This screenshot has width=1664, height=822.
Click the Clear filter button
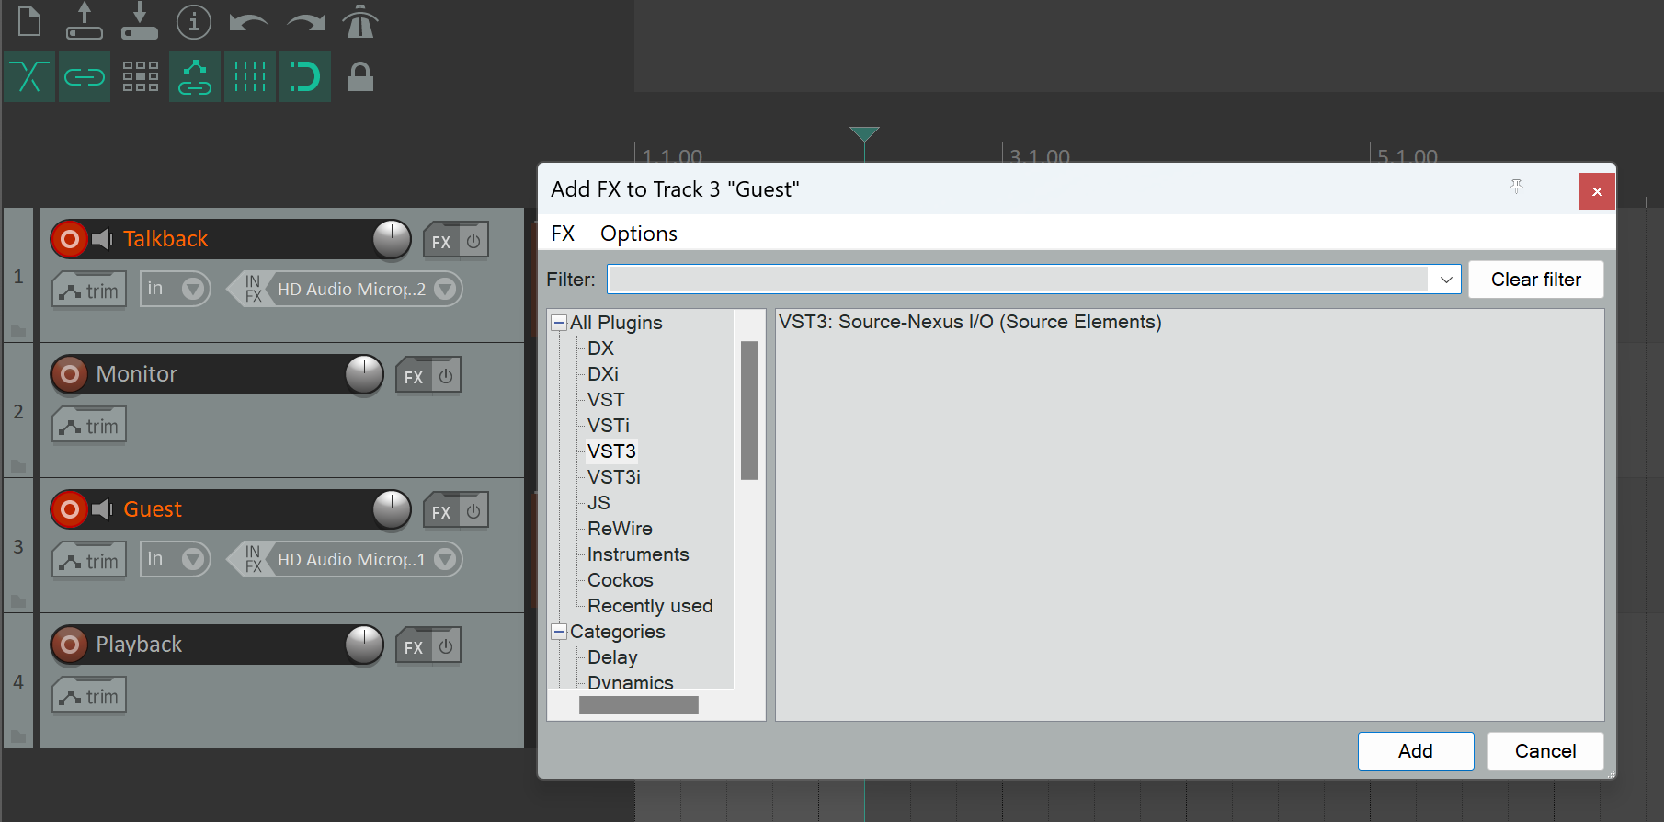click(x=1535, y=280)
